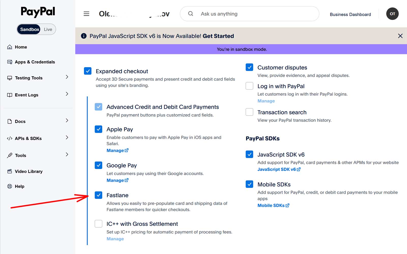The width and height of the screenshot is (407, 254).
Task: Switch to Live mode
Action: click(48, 29)
